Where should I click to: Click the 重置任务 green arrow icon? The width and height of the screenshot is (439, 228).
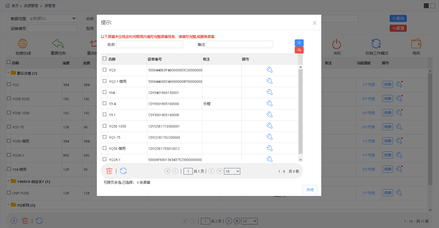coord(58,43)
